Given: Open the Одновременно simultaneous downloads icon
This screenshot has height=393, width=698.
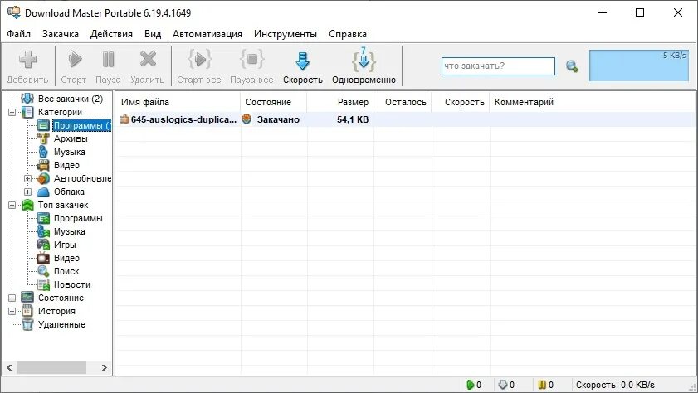Looking at the screenshot, I should (x=364, y=60).
